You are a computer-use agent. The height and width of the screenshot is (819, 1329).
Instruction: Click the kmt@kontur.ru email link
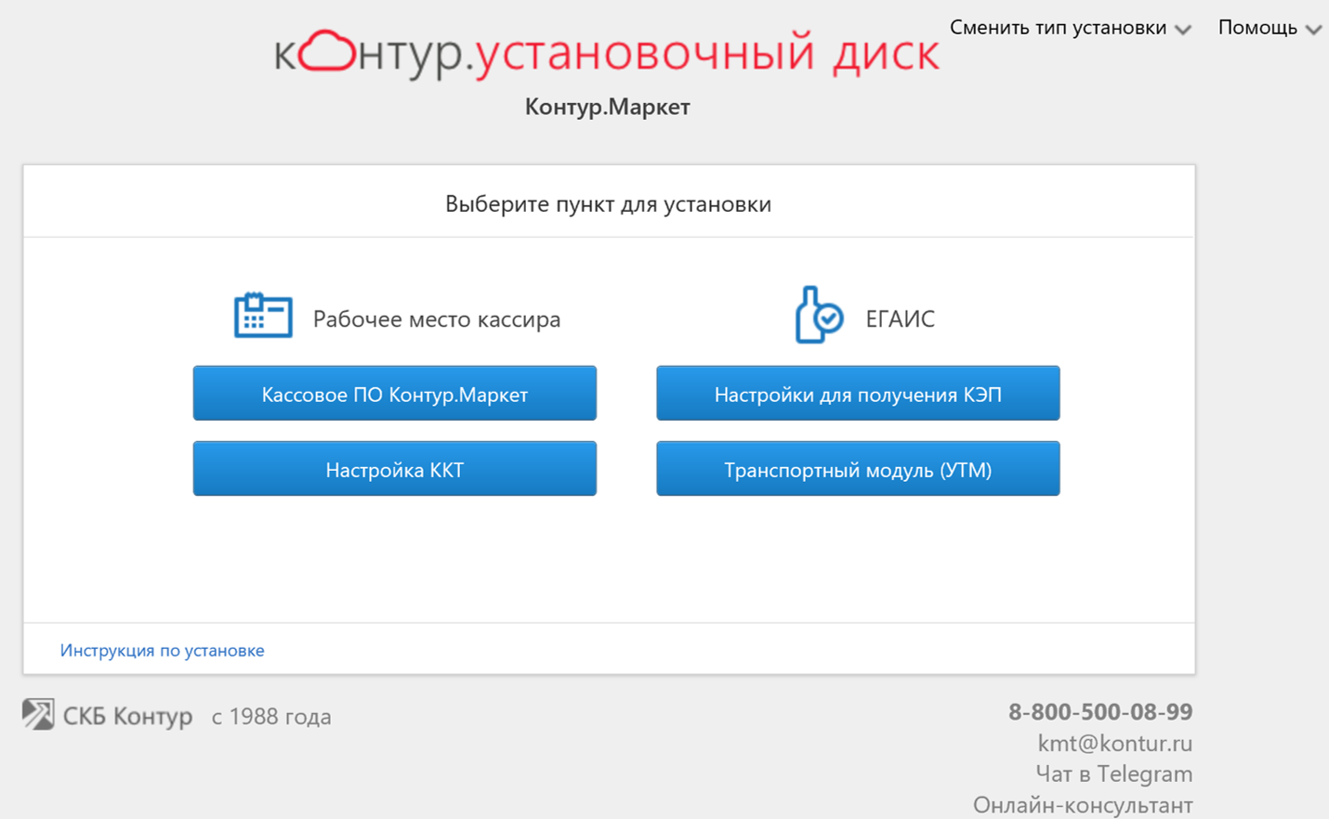pos(1114,743)
